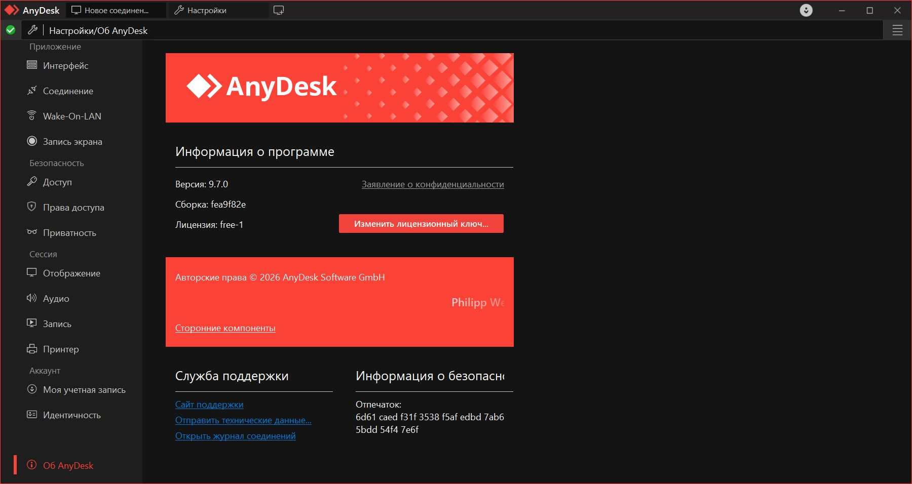Click the key icon beside Доступ
Screen dimensions: 912x484
[x=32, y=181]
